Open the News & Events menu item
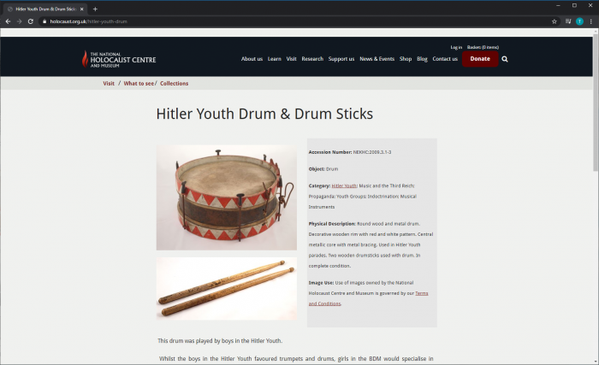The height and width of the screenshot is (365, 599). (377, 59)
